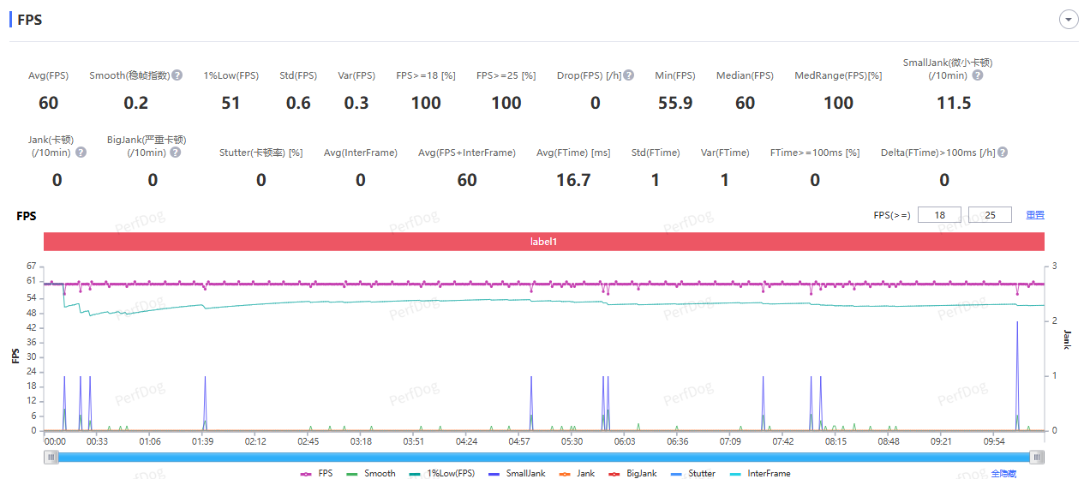Toggle InterFrame legend entry
Image resolution: width=1084 pixels, height=479 pixels.
click(x=759, y=473)
